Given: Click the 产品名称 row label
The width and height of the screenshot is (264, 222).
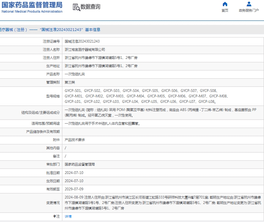Looking at the screenshot, I should coord(53,74).
